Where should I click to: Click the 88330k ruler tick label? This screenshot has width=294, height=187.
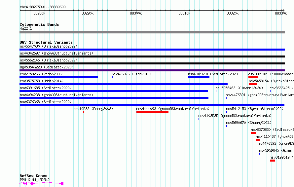(x=281, y=13)
